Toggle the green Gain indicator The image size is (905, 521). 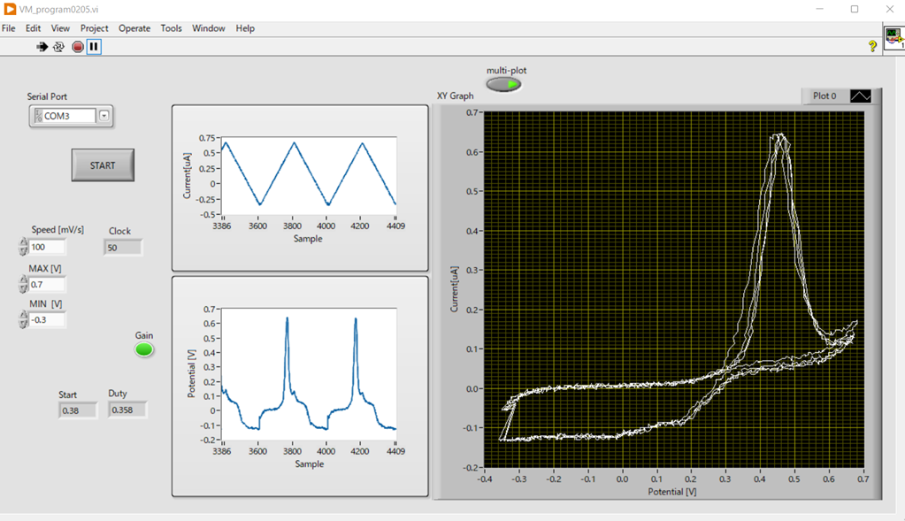(x=144, y=350)
